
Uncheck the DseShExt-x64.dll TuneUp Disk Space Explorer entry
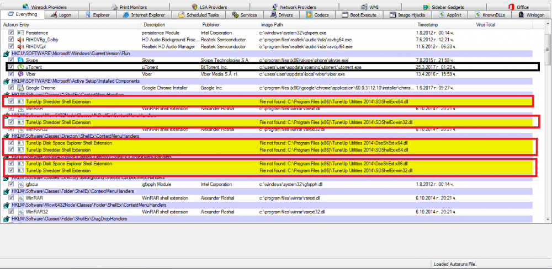click(x=11, y=143)
